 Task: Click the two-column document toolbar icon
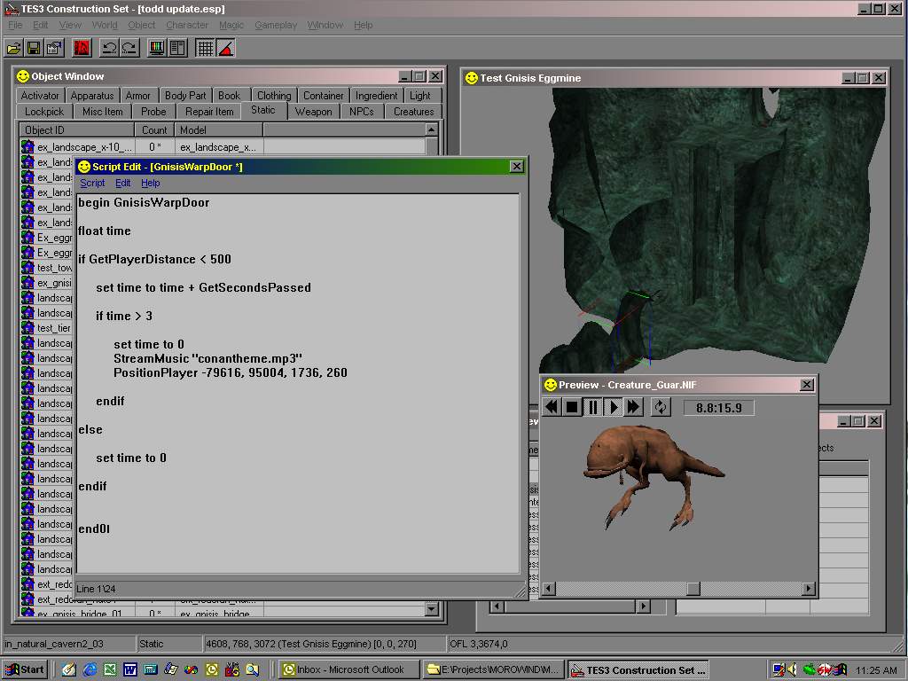[176, 48]
